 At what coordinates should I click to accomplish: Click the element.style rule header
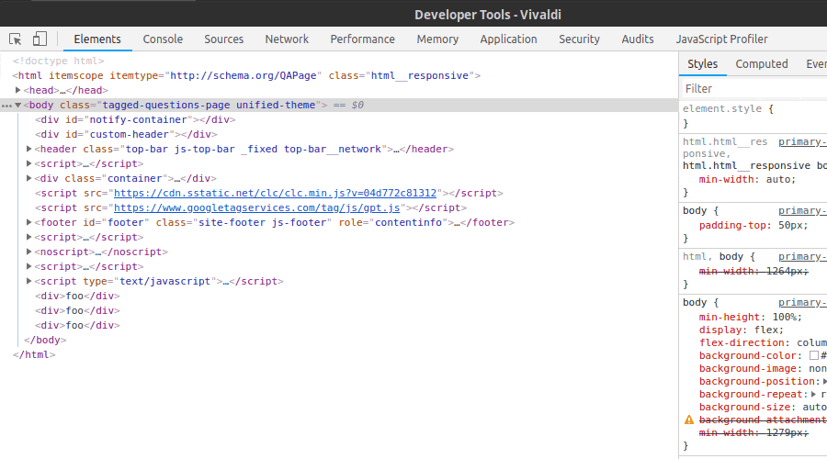pos(728,108)
